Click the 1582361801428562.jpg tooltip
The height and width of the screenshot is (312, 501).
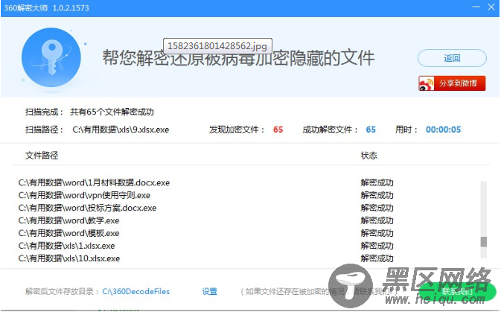pos(217,46)
